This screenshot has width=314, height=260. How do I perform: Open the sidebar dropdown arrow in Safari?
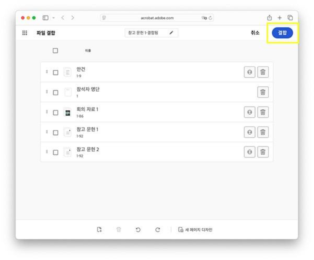point(54,18)
